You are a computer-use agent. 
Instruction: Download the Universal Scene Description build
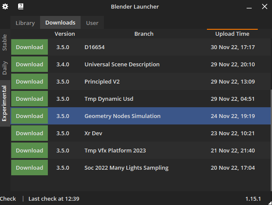(x=29, y=64)
